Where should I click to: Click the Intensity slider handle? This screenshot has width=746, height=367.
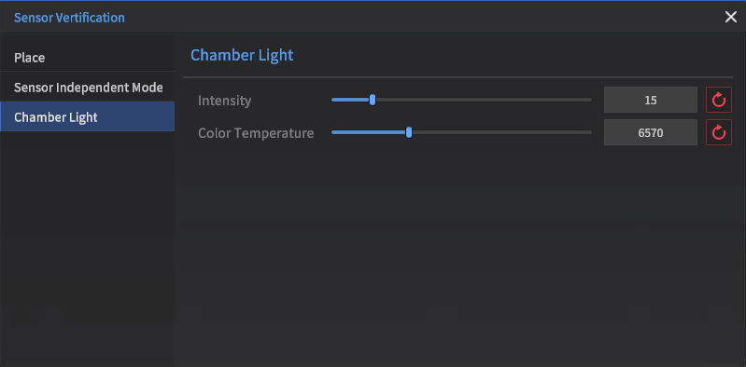[x=373, y=100]
